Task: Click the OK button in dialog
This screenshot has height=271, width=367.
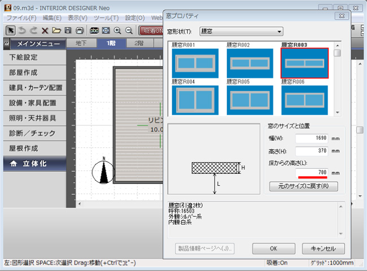Action: coord(273,248)
